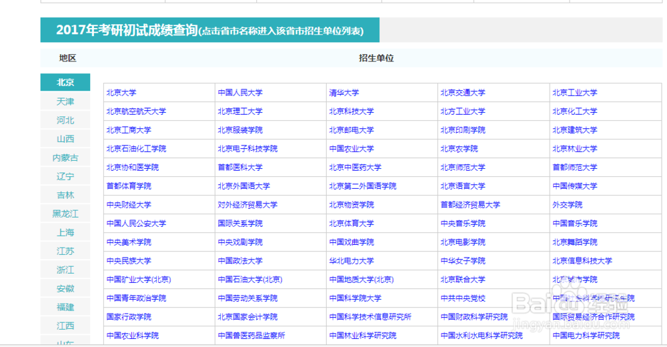Open 北京工商大学
This screenshot has width=667, height=347.
(x=129, y=130)
